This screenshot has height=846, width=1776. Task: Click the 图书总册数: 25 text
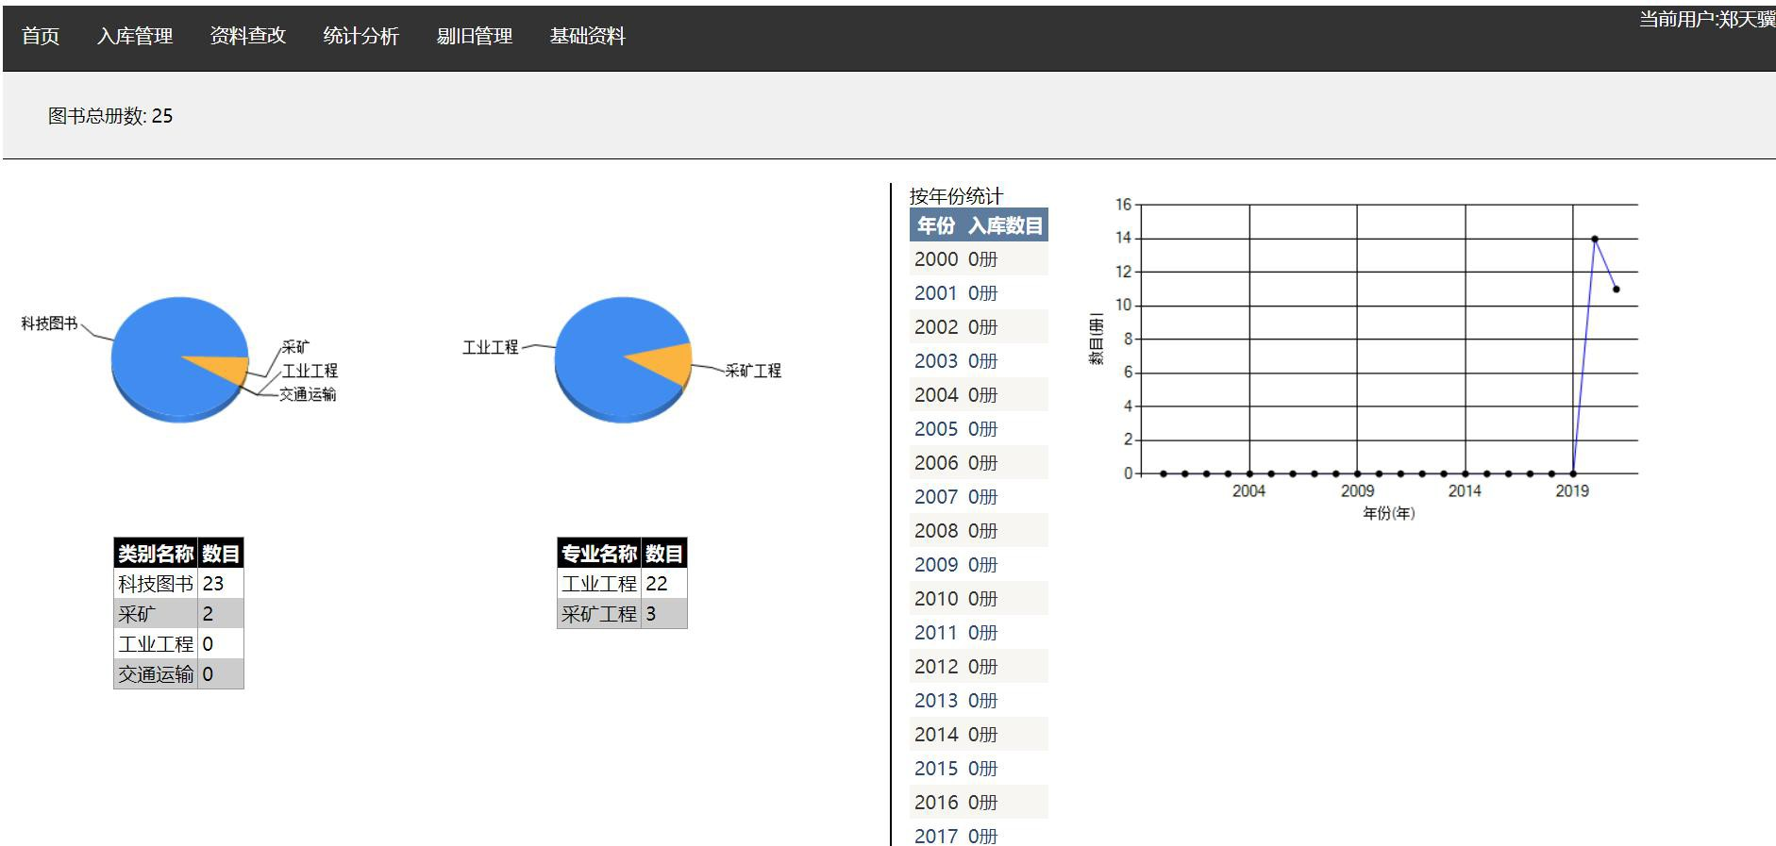pos(110,116)
